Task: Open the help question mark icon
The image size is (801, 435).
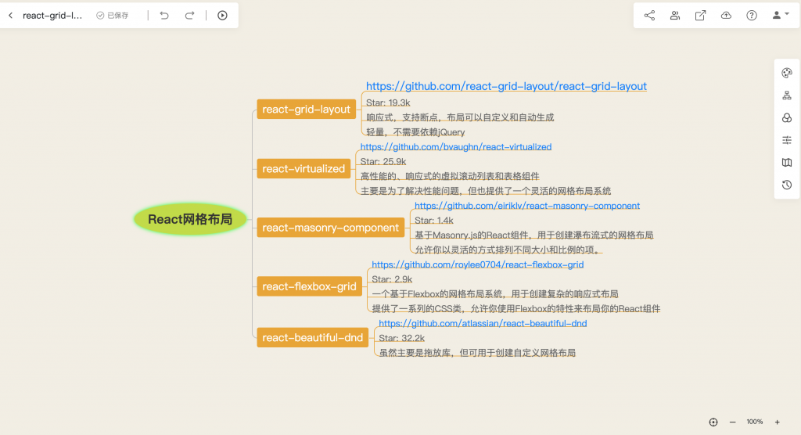Action: click(x=752, y=16)
